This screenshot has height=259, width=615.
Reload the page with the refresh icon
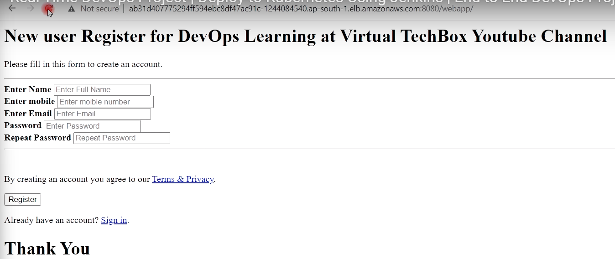click(x=48, y=8)
